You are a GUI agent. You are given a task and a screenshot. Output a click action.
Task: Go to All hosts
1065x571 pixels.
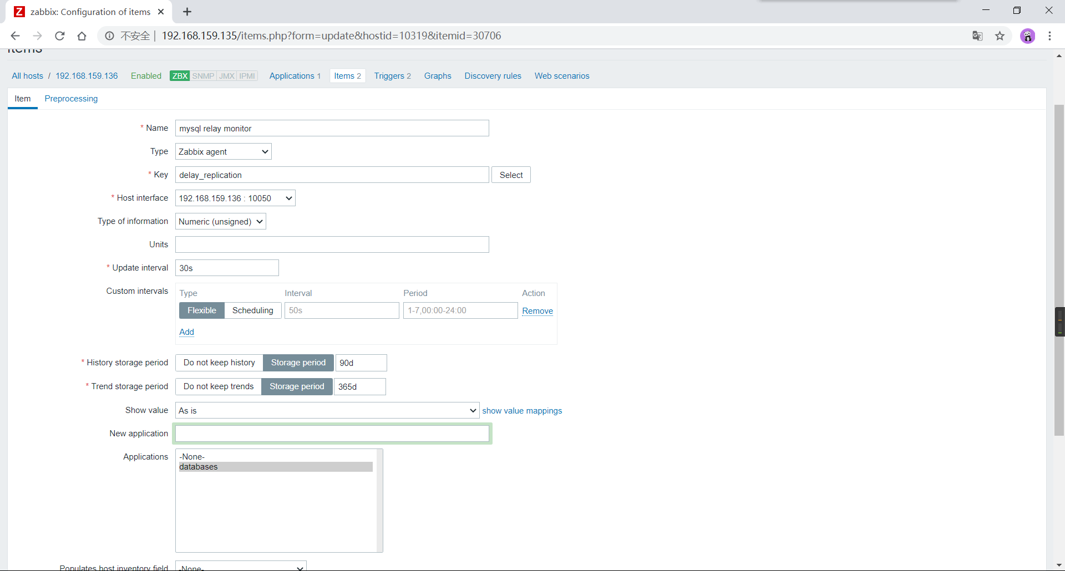tap(28, 76)
